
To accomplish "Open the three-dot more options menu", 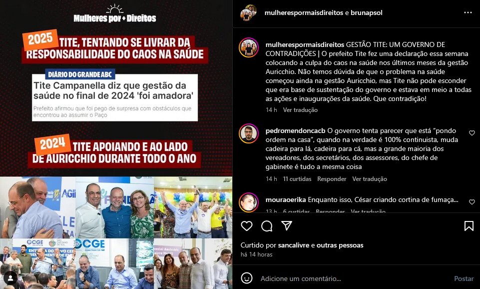I will point(468,12).
